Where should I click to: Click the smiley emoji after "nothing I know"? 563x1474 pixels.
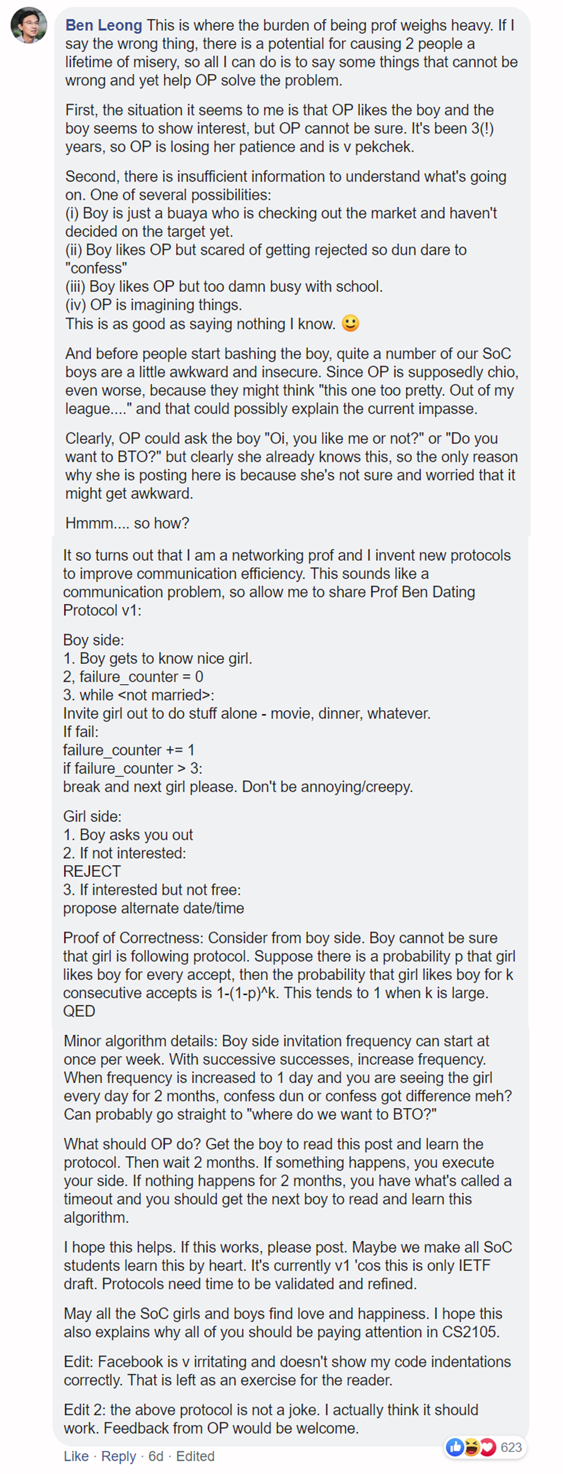[x=350, y=323]
